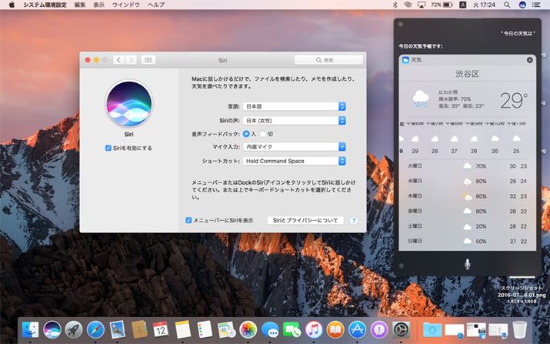Open ウインドウ menu

click(x=126, y=5)
